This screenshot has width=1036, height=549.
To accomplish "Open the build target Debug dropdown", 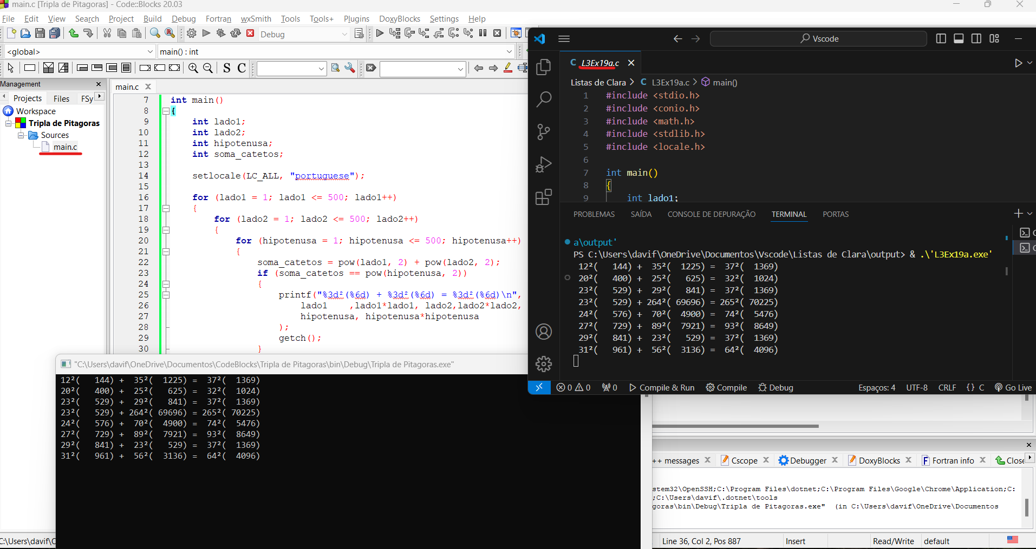I will (344, 34).
